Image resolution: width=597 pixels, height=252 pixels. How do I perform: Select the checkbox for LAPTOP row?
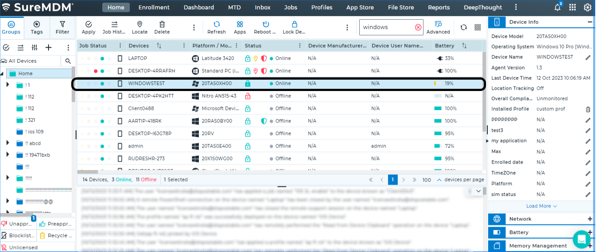click(120, 58)
